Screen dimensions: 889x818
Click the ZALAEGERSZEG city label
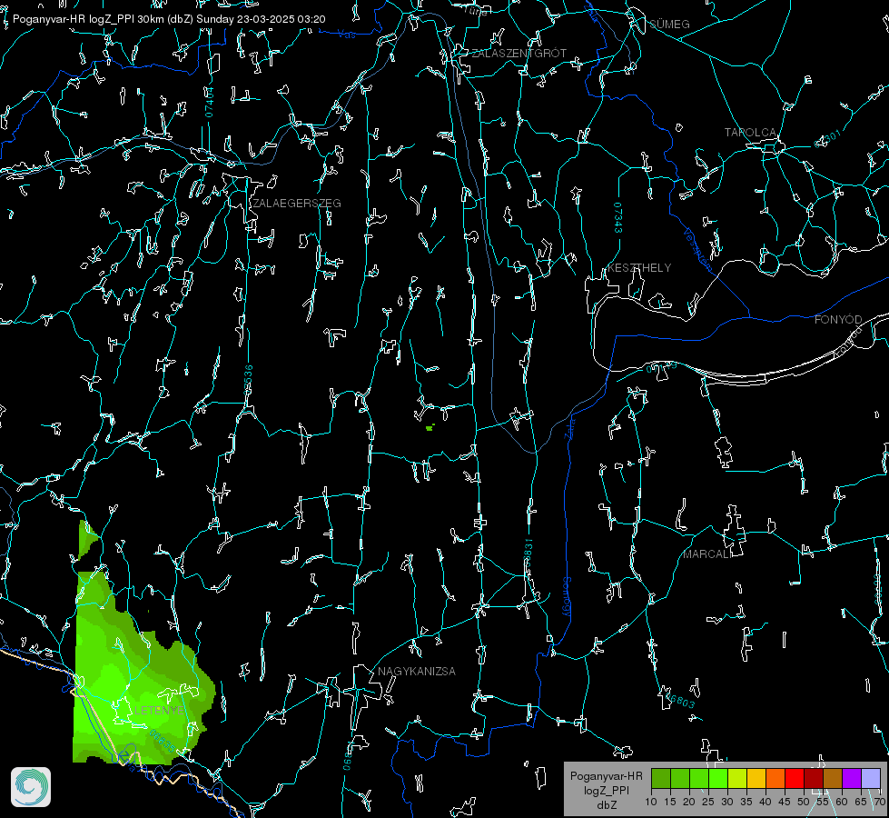[297, 204]
